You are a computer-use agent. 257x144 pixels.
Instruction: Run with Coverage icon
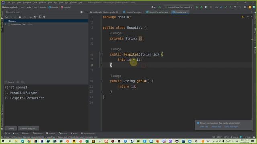point(206,7)
